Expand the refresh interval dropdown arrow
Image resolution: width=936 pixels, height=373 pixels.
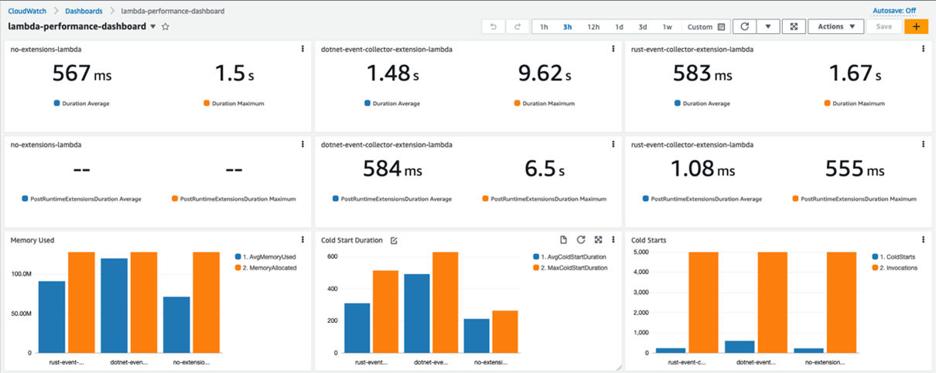767,27
